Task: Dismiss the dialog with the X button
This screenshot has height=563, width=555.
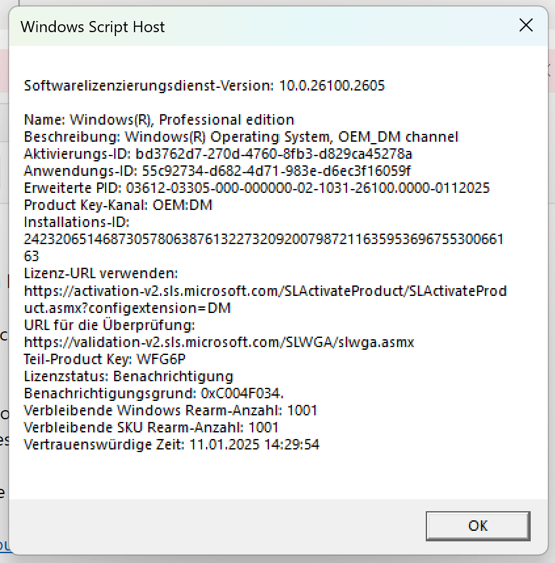Action: click(525, 26)
